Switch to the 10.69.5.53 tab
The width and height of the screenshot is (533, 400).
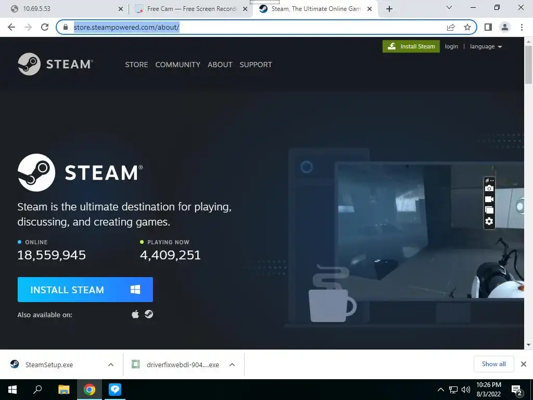click(65, 9)
